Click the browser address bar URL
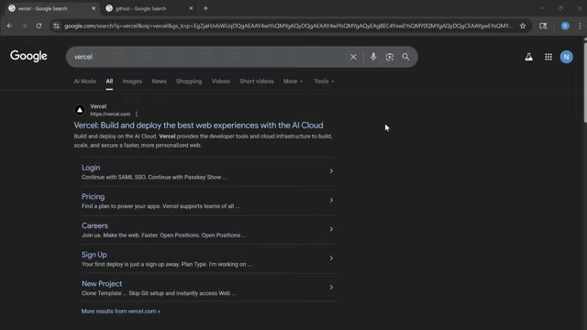 click(x=288, y=26)
